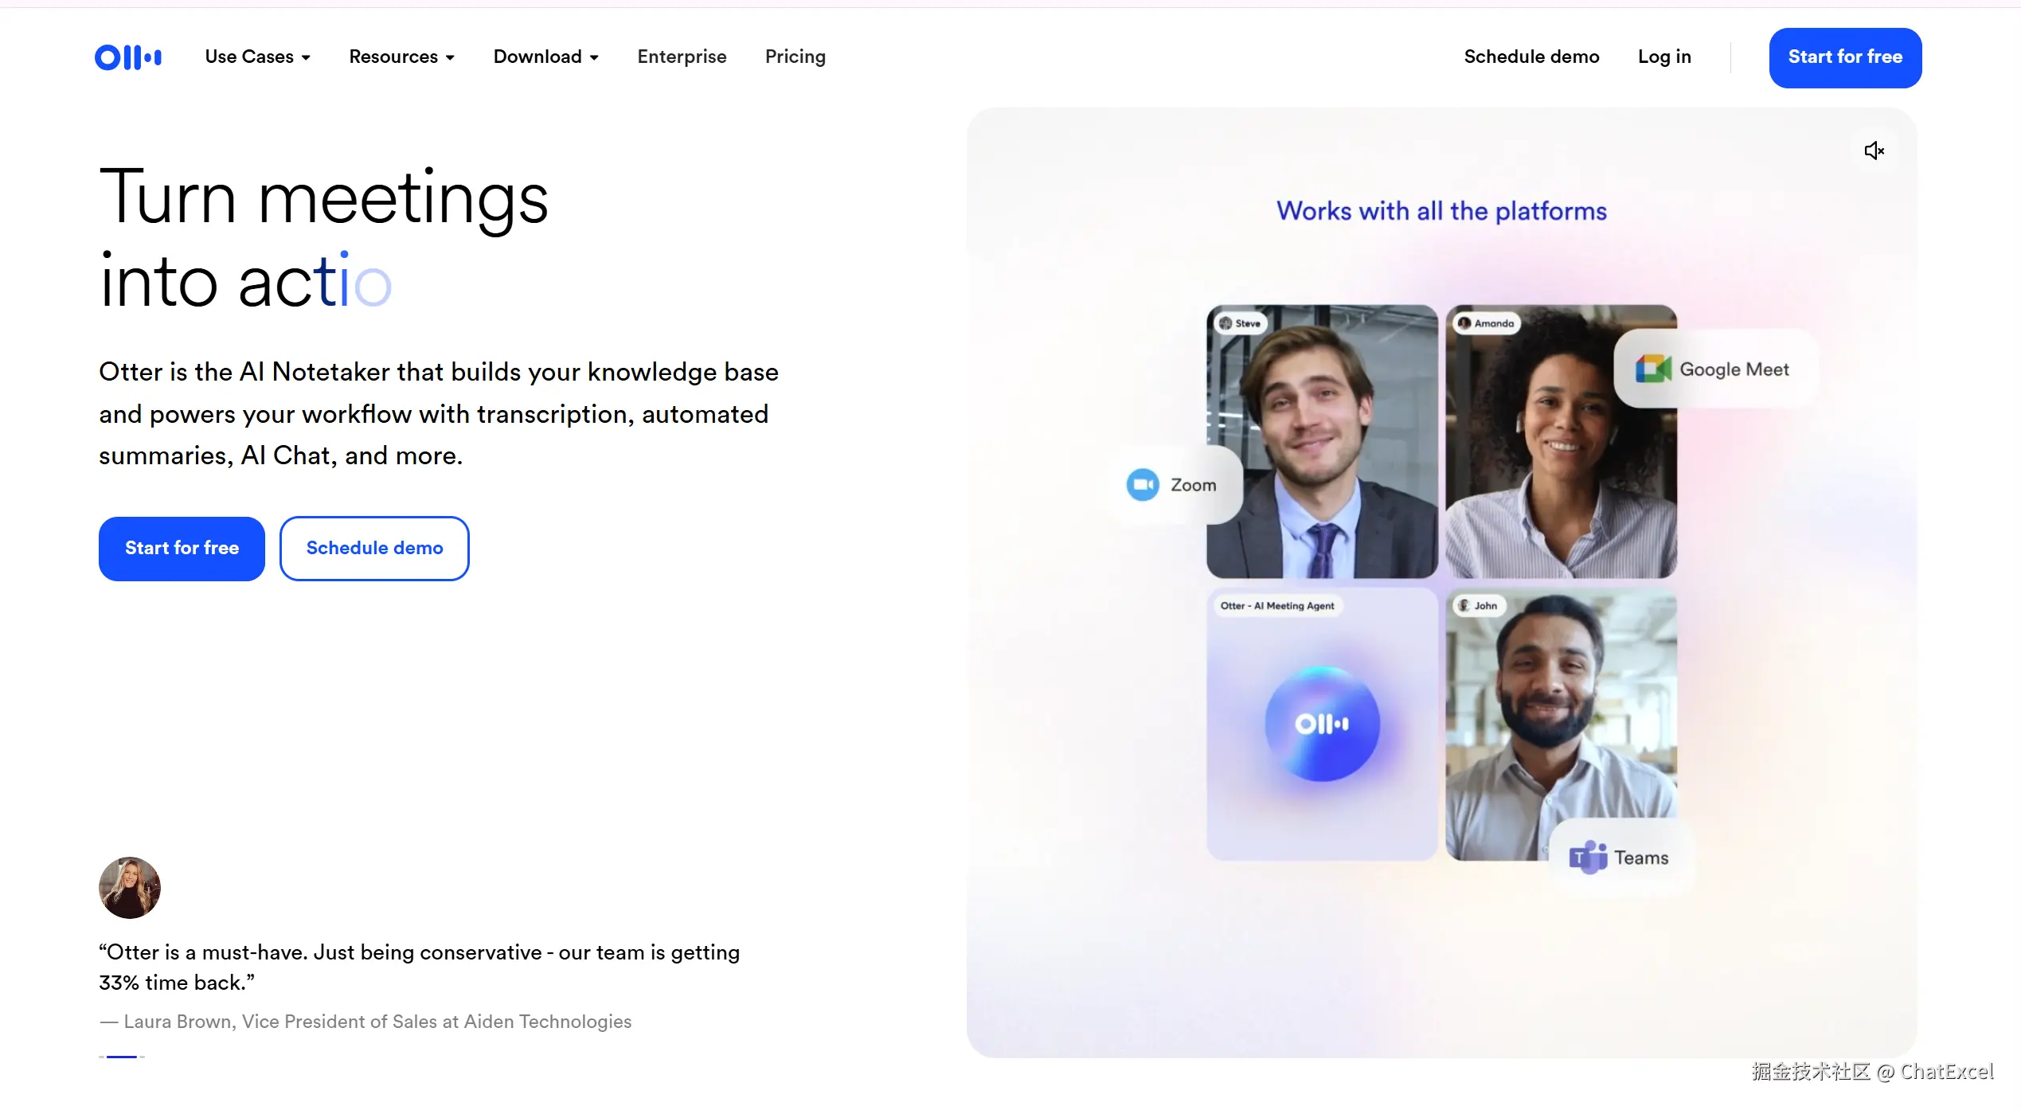The image size is (2021, 1110).
Task: Click Log in link
Action: 1664,57
